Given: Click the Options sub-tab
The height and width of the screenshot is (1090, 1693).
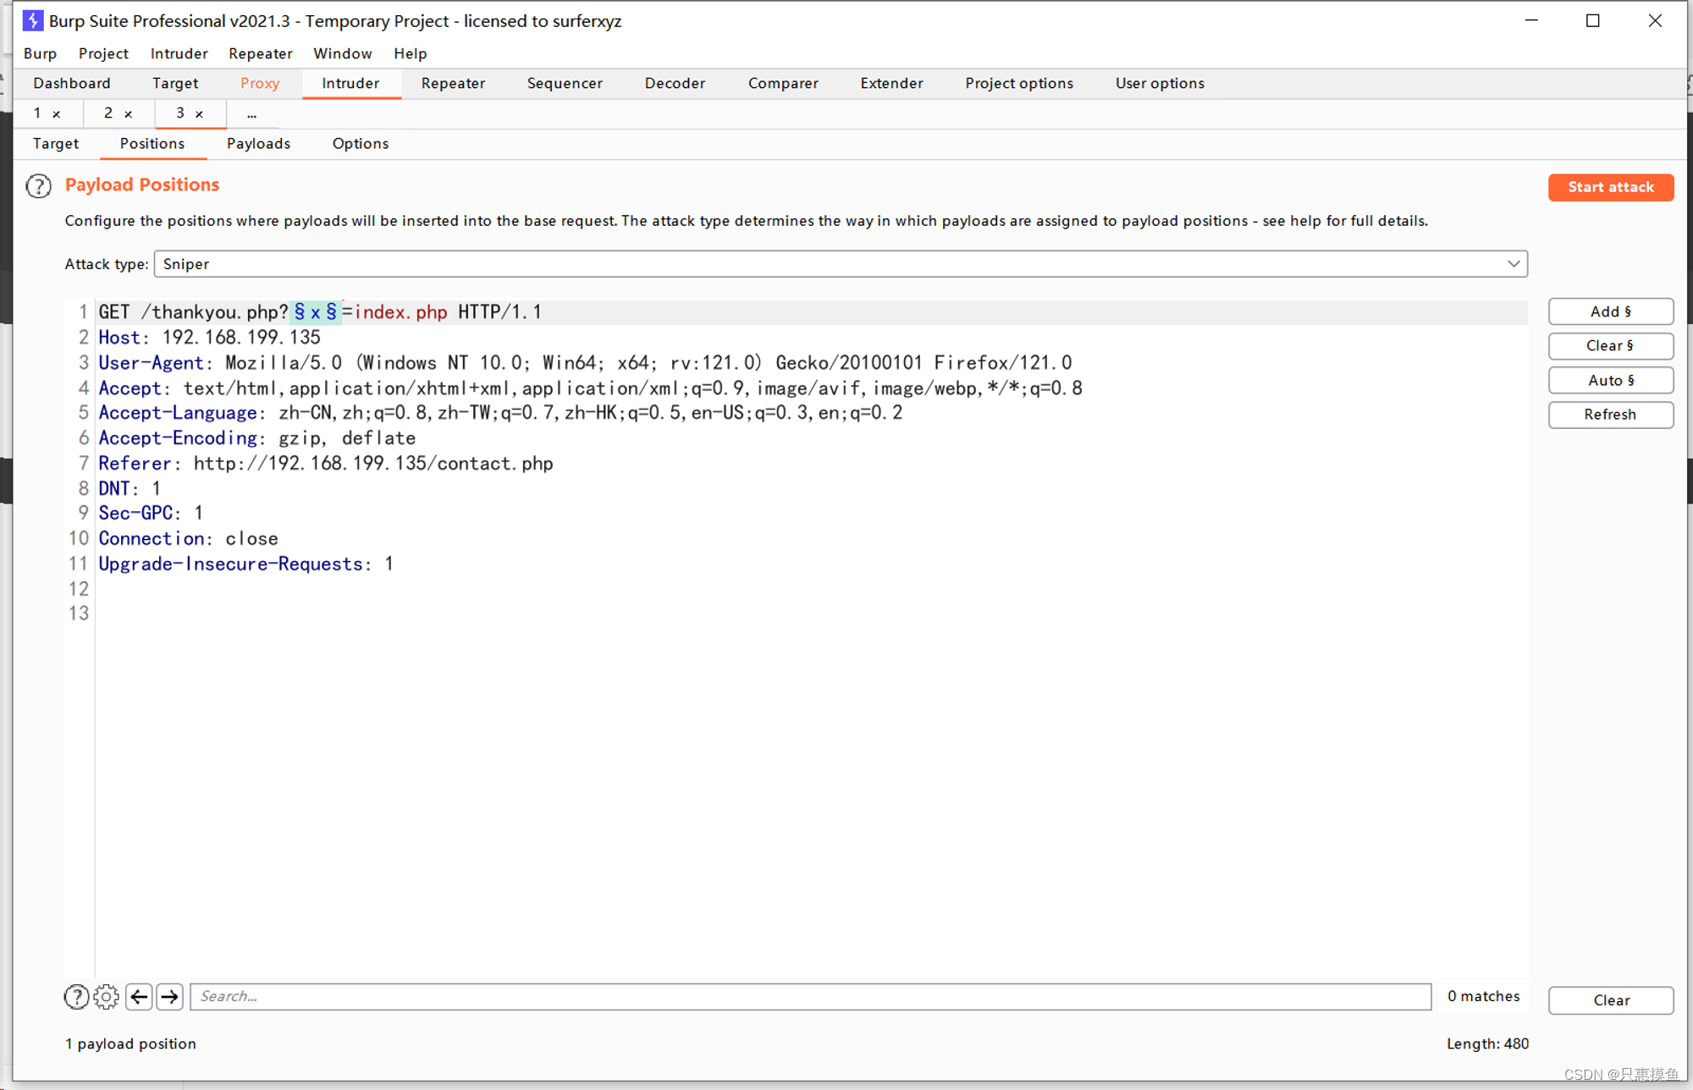Looking at the screenshot, I should [x=361, y=143].
